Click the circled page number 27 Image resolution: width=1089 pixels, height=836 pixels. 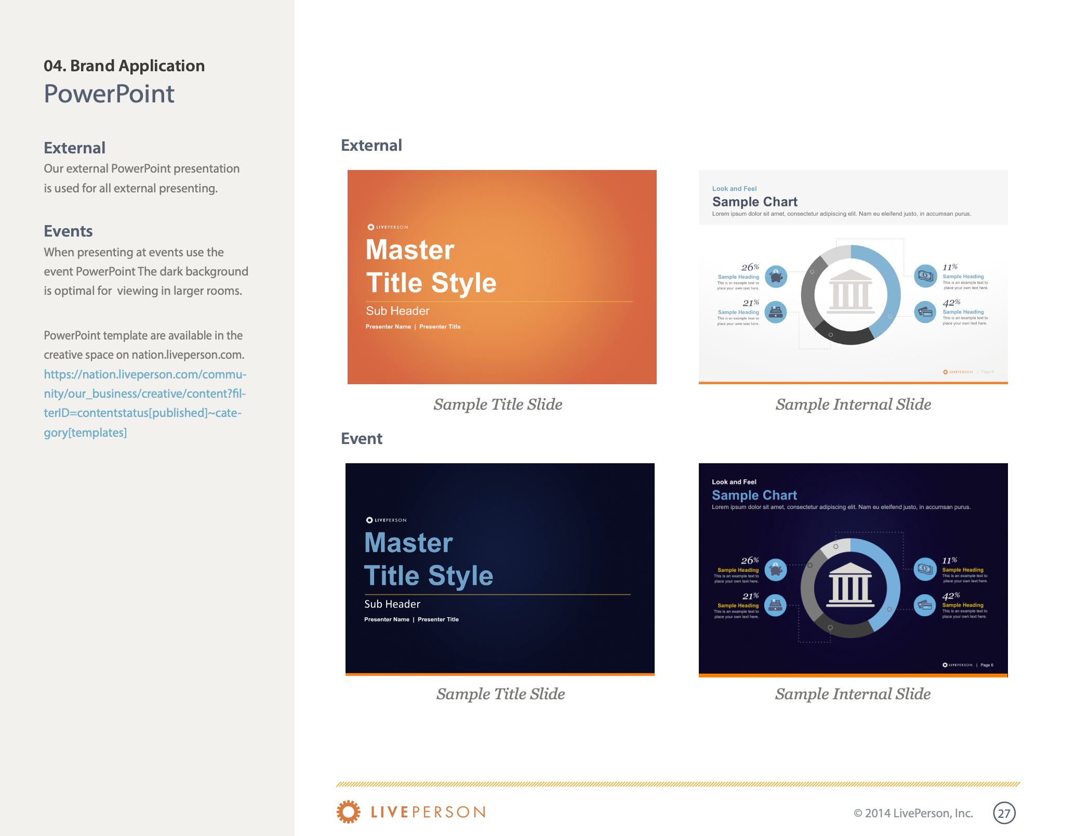[x=1004, y=813]
